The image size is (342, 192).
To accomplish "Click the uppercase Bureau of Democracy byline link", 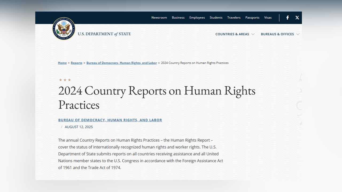I will (x=110, y=120).
